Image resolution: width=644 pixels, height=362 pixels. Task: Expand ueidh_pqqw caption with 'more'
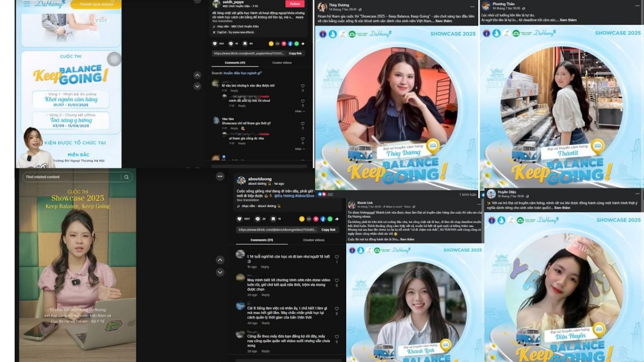pyautogui.click(x=299, y=17)
